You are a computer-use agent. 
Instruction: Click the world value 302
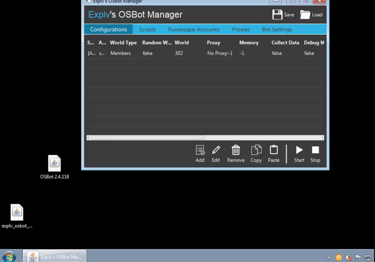[179, 53]
